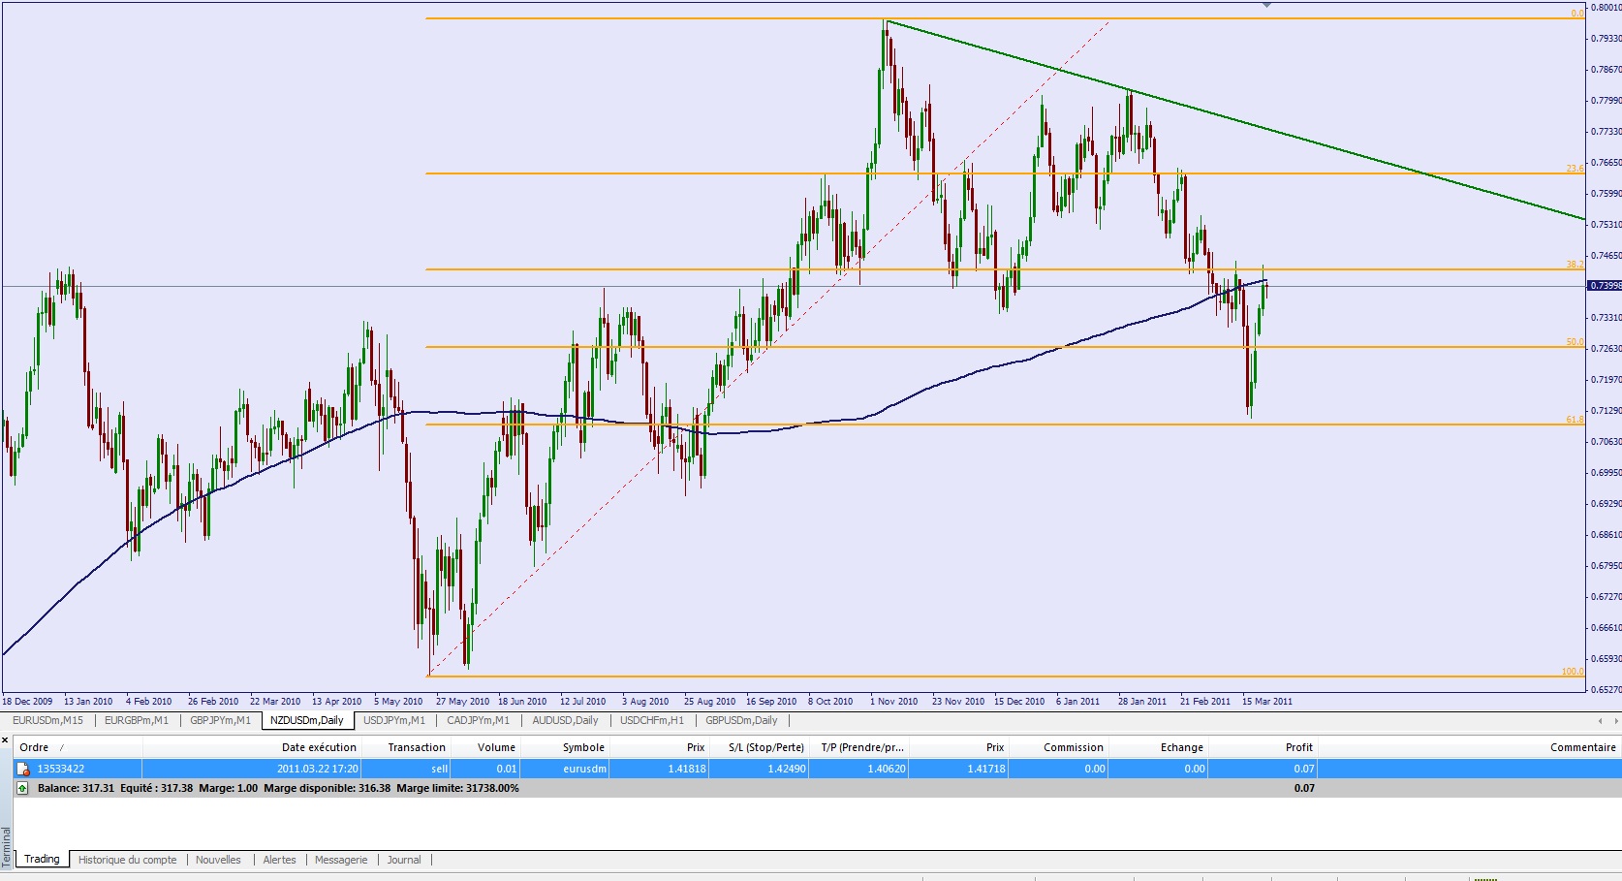This screenshot has width=1622, height=881.
Task: Select the green descending trendline on chart
Action: (x=1260, y=127)
